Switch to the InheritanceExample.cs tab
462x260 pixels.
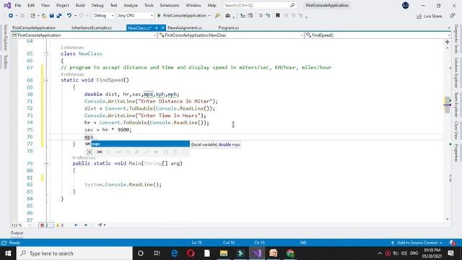(x=92, y=27)
